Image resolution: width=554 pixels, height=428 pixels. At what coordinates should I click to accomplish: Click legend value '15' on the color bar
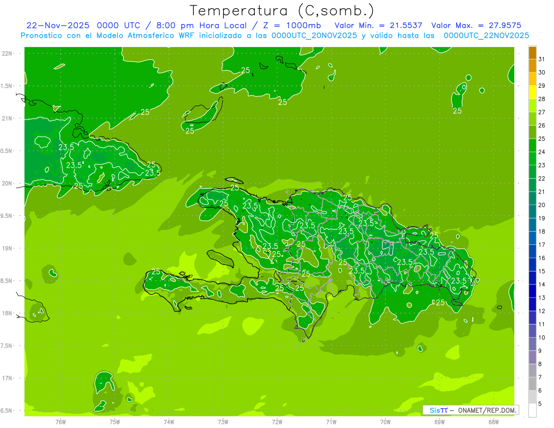click(x=542, y=271)
